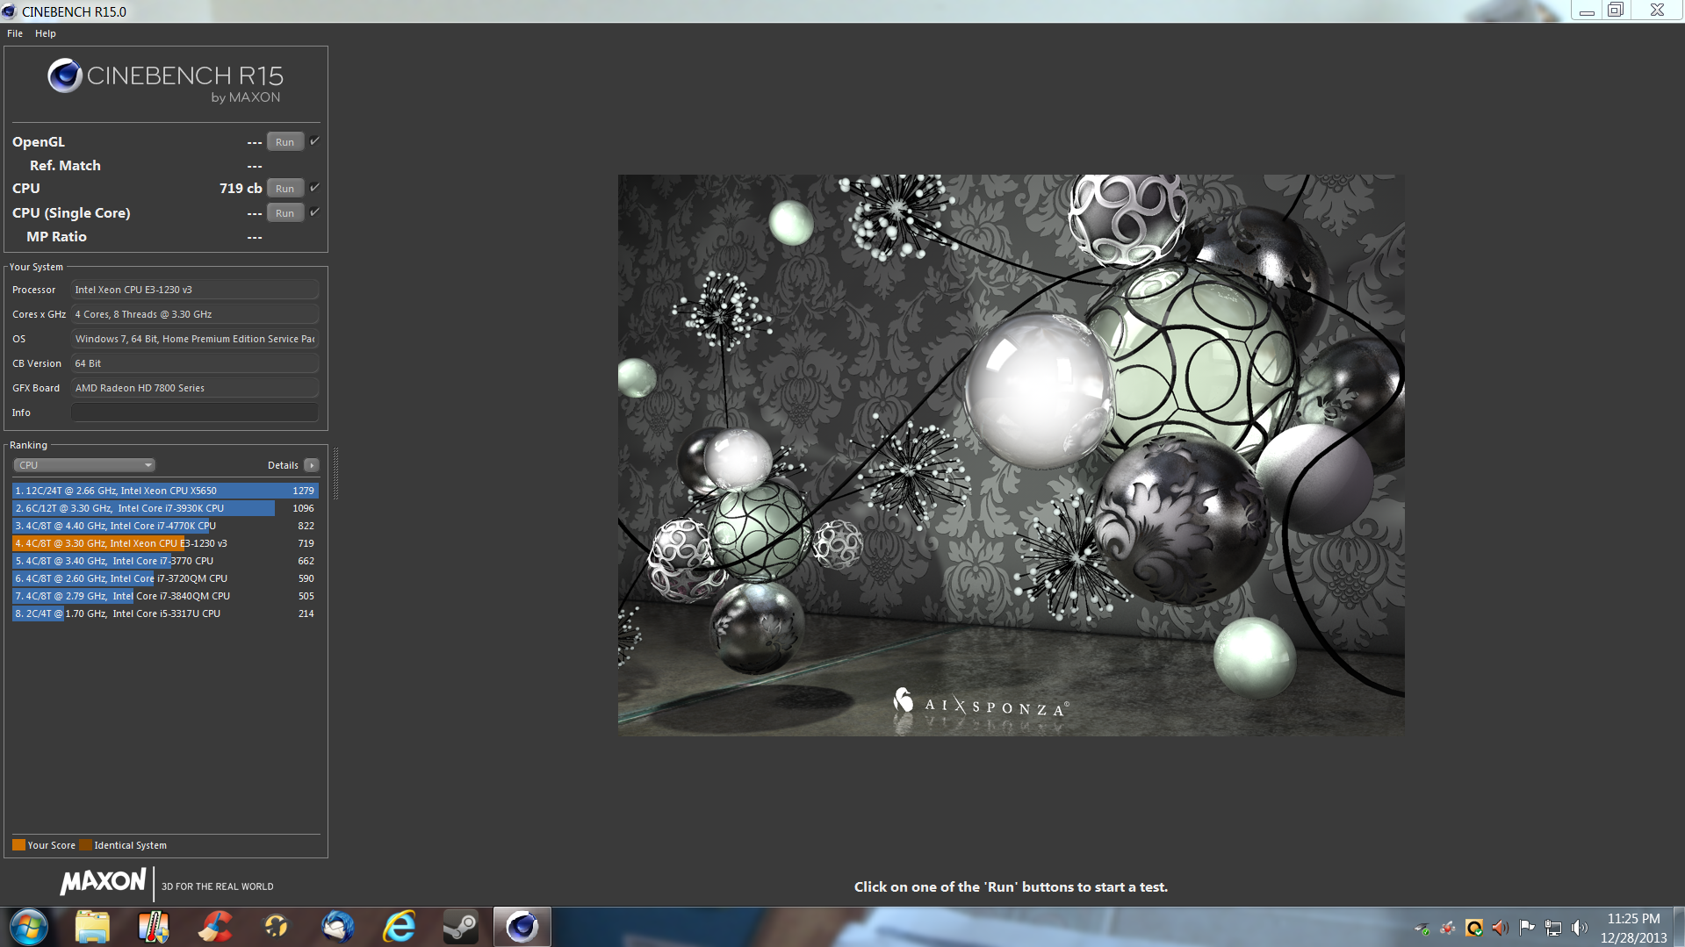Launch Internet Explorer from taskbar
Image resolution: width=1685 pixels, height=947 pixels.
(400, 927)
